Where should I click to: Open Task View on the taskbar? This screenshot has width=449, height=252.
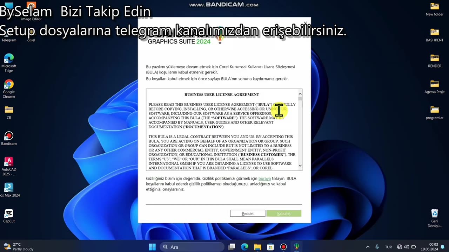[x=232, y=247]
